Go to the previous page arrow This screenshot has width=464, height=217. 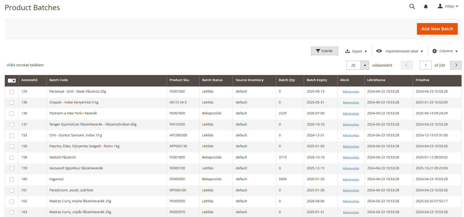(407, 65)
